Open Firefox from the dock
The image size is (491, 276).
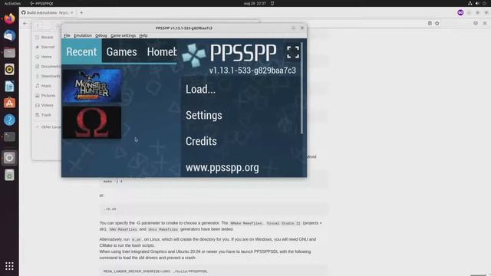coord(9,18)
